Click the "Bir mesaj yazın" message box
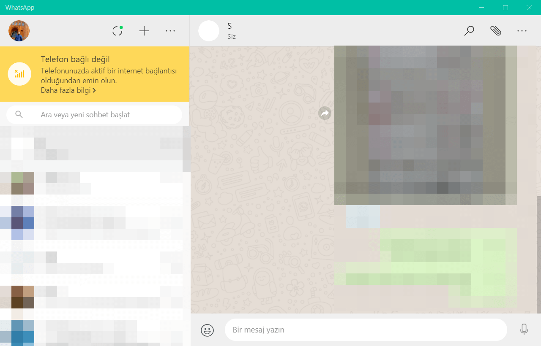Screen dimensions: 541x346 366,330
